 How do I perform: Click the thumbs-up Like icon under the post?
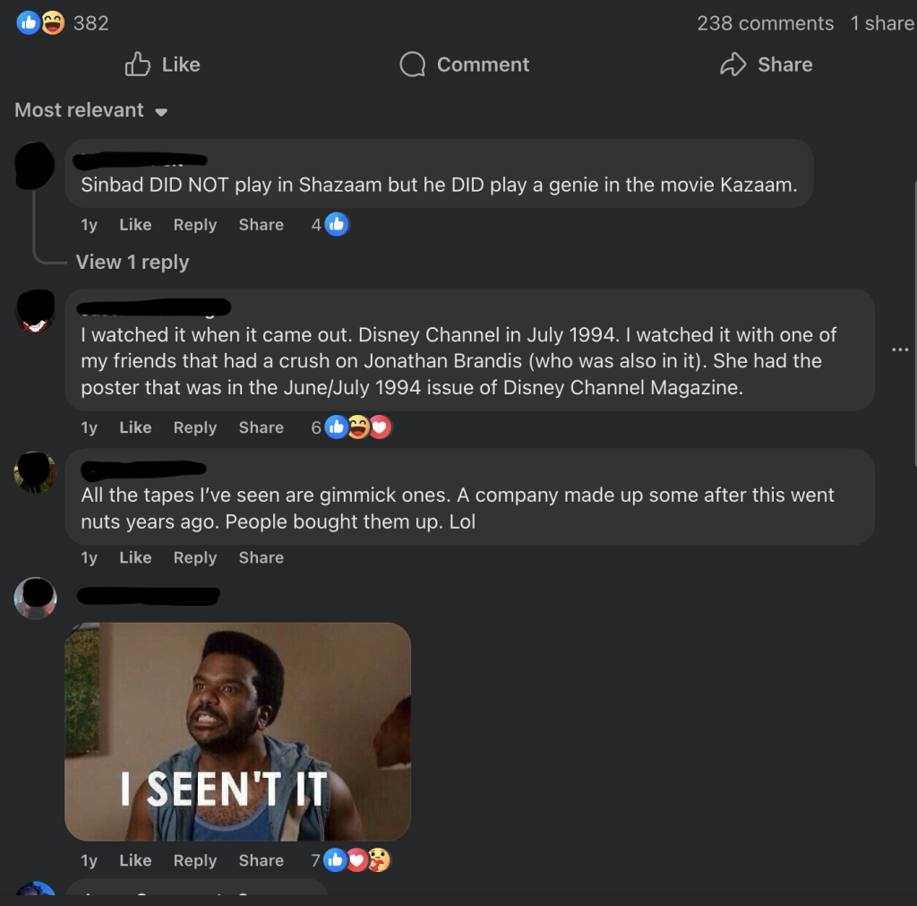point(138,65)
